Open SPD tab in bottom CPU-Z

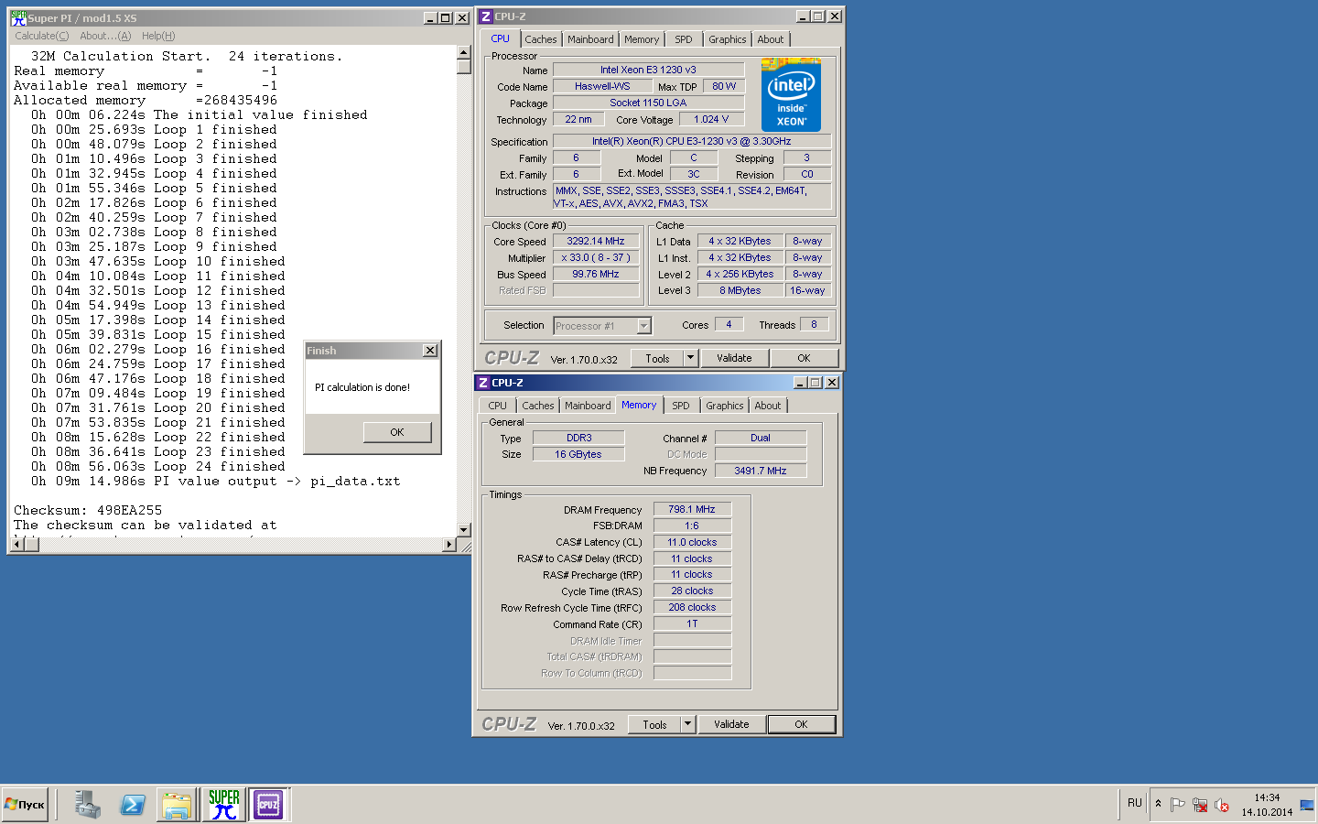coord(681,406)
